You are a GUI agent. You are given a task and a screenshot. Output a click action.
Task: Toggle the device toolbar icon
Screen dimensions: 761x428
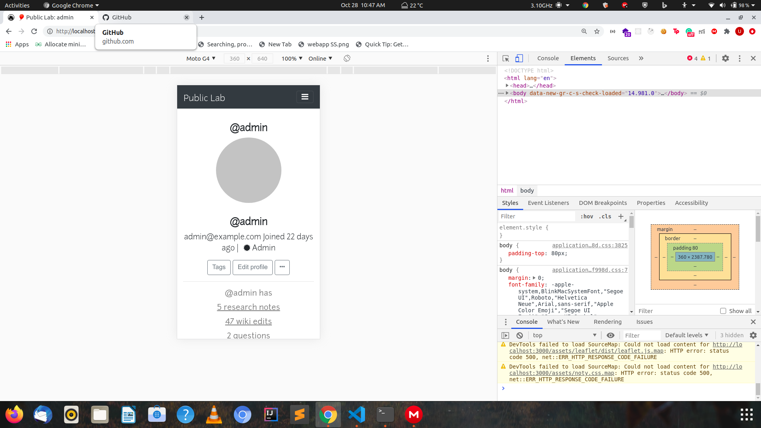(x=519, y=58)
